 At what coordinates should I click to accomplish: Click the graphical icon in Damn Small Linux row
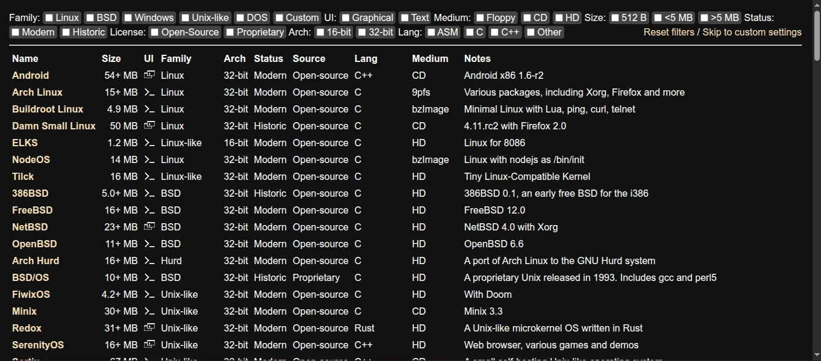click(149, 125)
